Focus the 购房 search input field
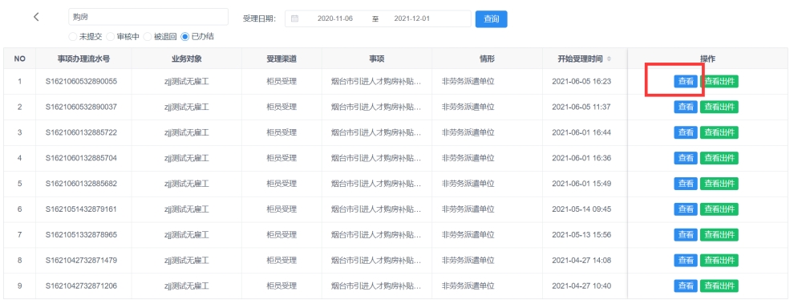 pyautogui.click(x=148, y=17)
